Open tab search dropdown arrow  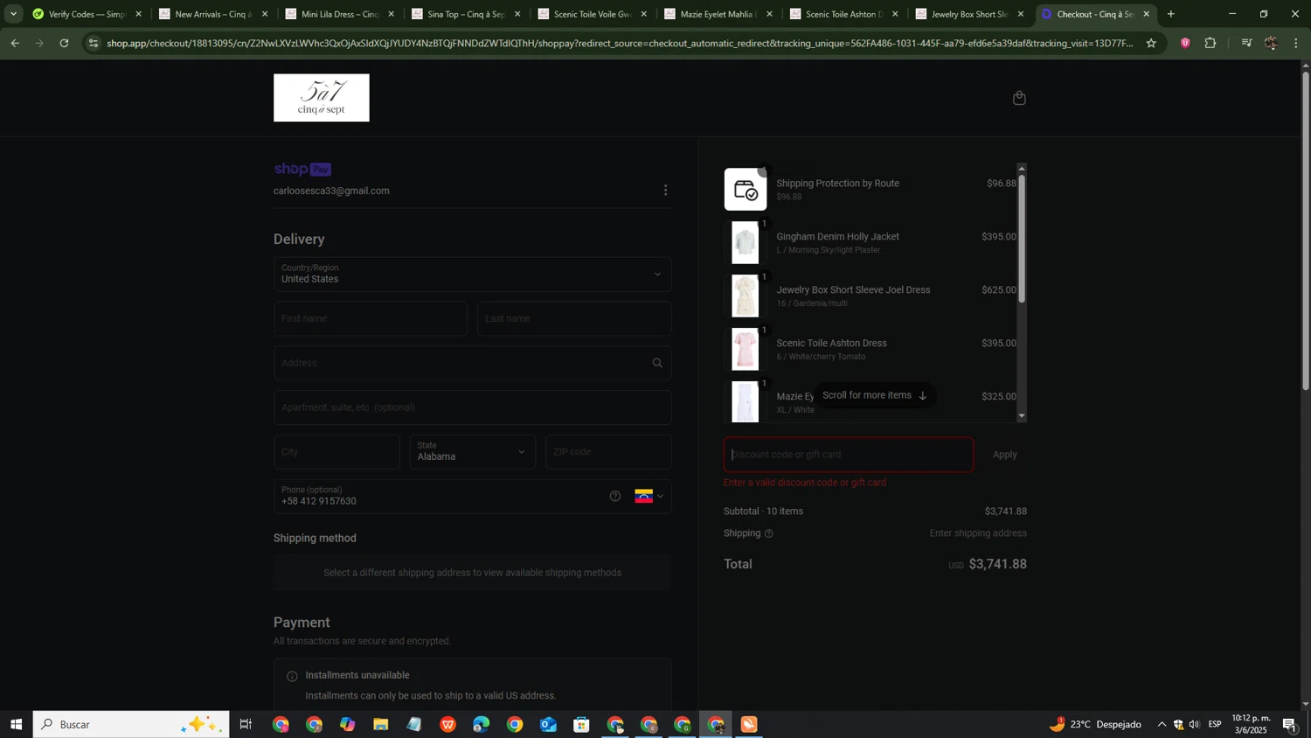tap(13, 14)
